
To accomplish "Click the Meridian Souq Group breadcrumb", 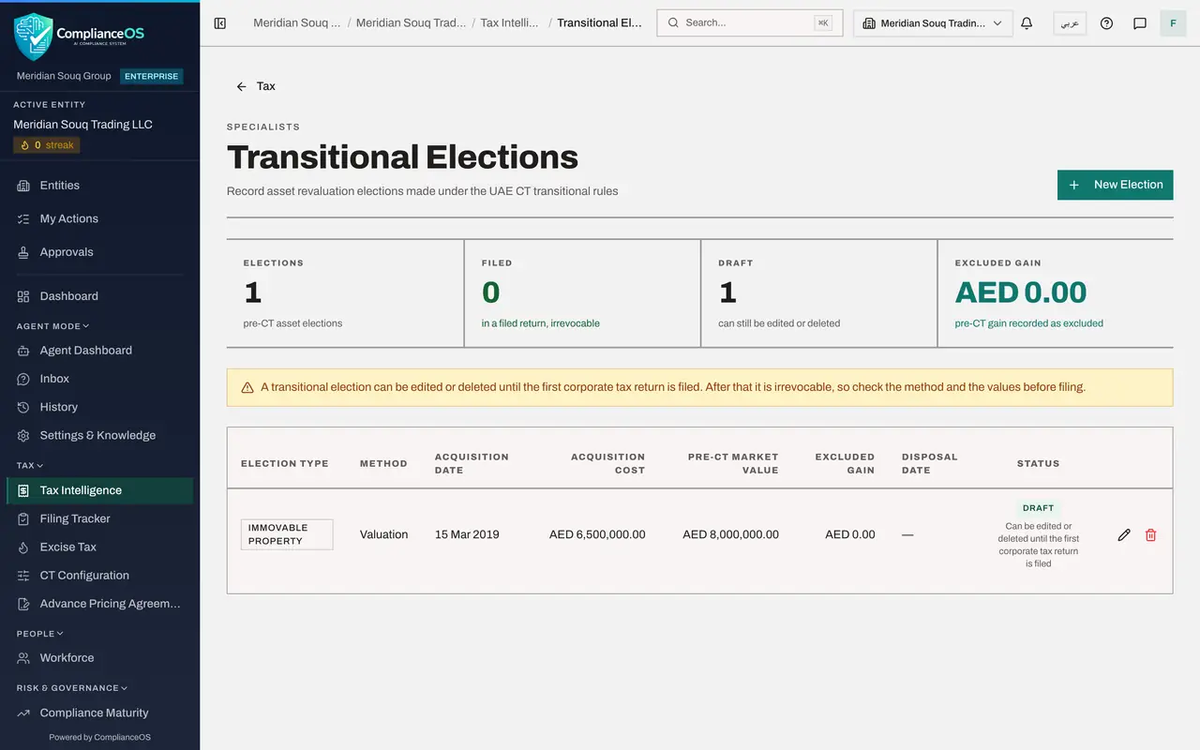I will pyautogui.click(x=296, y=22).
